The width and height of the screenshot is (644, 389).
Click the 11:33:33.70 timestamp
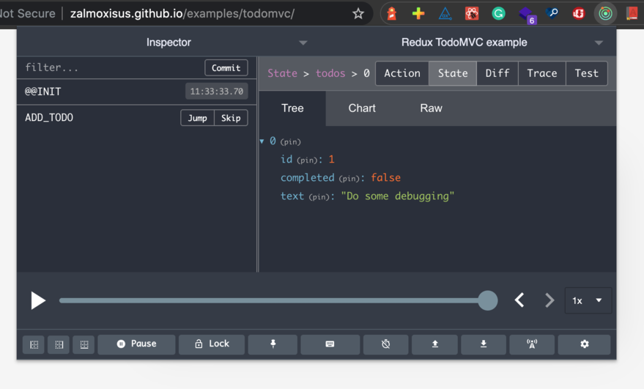coord(216,92)
